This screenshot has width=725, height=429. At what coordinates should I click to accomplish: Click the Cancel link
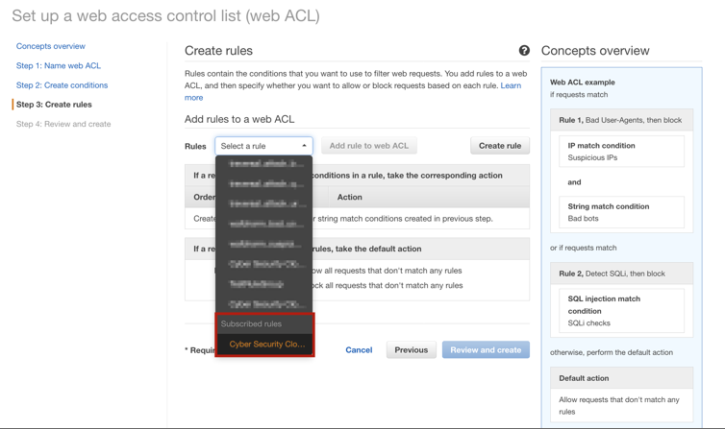pyautogui.click(x=359, y=350)
